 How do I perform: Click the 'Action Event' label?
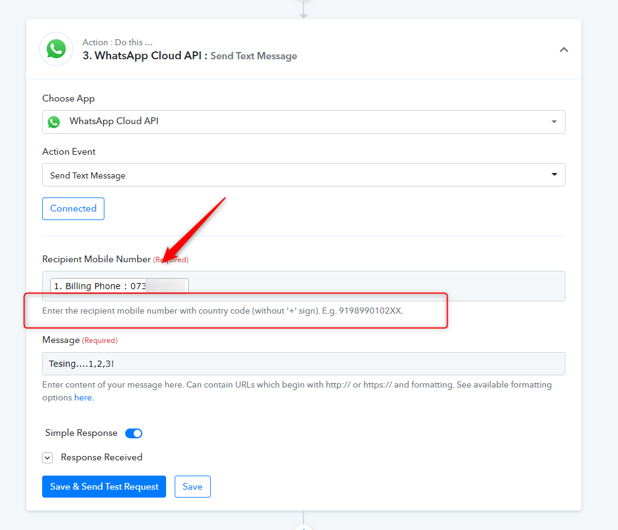[x=69, y=152]
